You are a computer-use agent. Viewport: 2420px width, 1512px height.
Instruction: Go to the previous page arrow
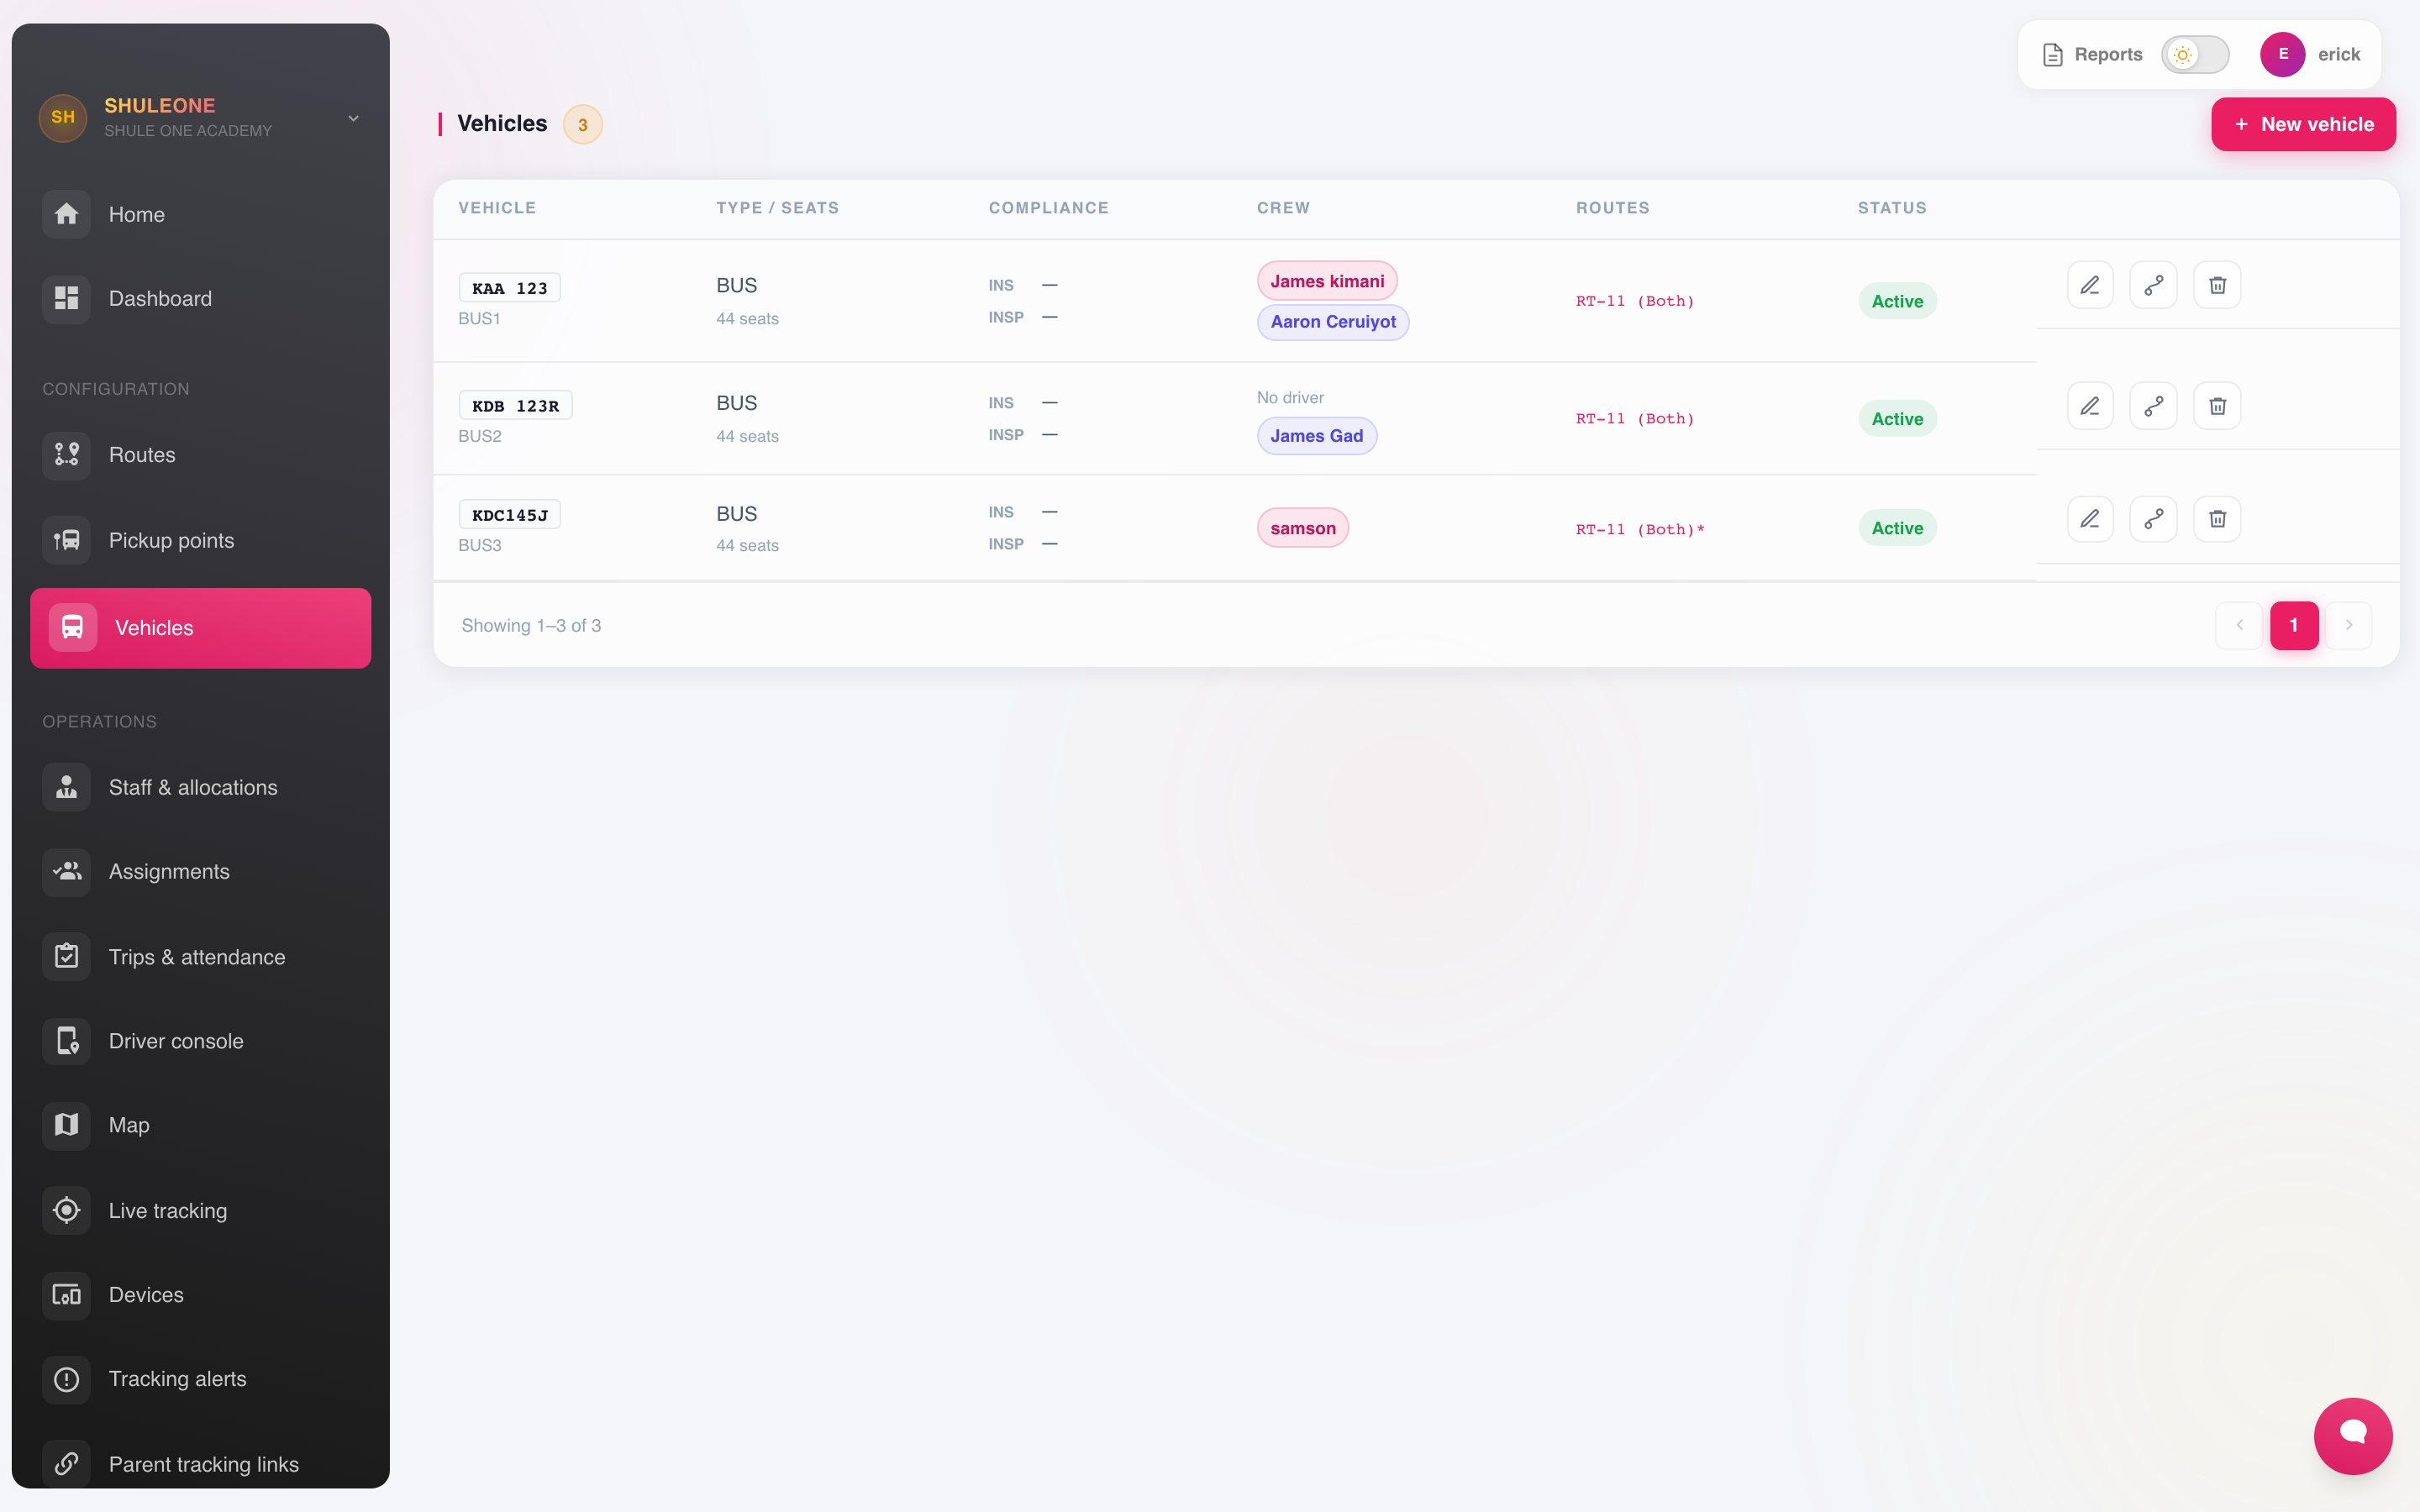pyautogui.click(x=2239, y=625)
